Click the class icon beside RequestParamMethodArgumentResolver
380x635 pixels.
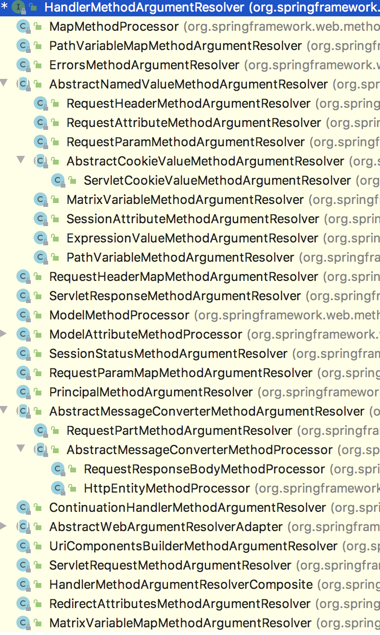click(40, 142)
